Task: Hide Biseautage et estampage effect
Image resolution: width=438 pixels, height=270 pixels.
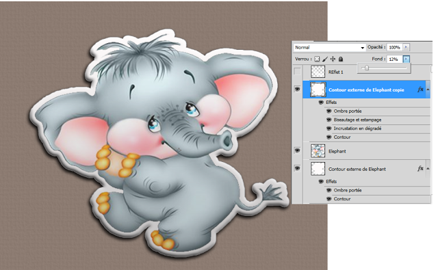Action: click(x=328, y=120)
